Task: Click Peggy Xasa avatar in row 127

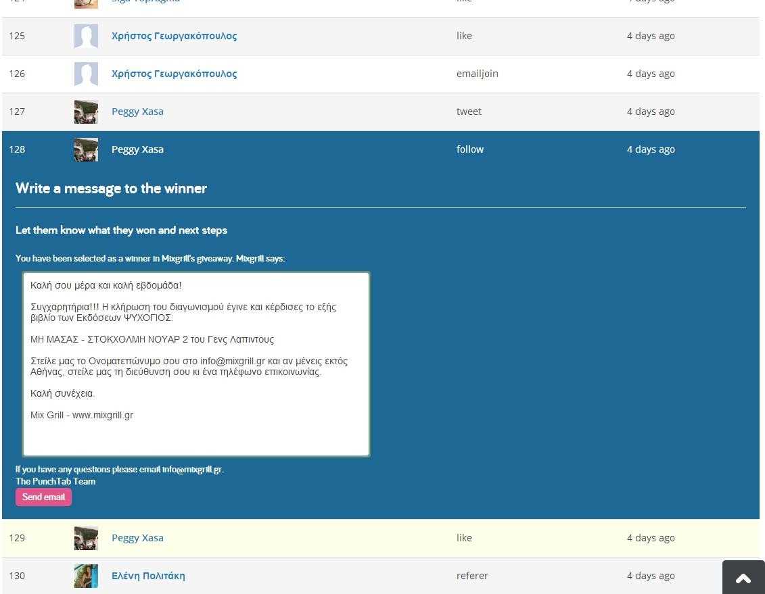Action: [86, 112]
